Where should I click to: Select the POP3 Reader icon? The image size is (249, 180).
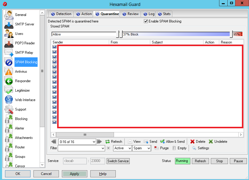(x=9, y=43)
